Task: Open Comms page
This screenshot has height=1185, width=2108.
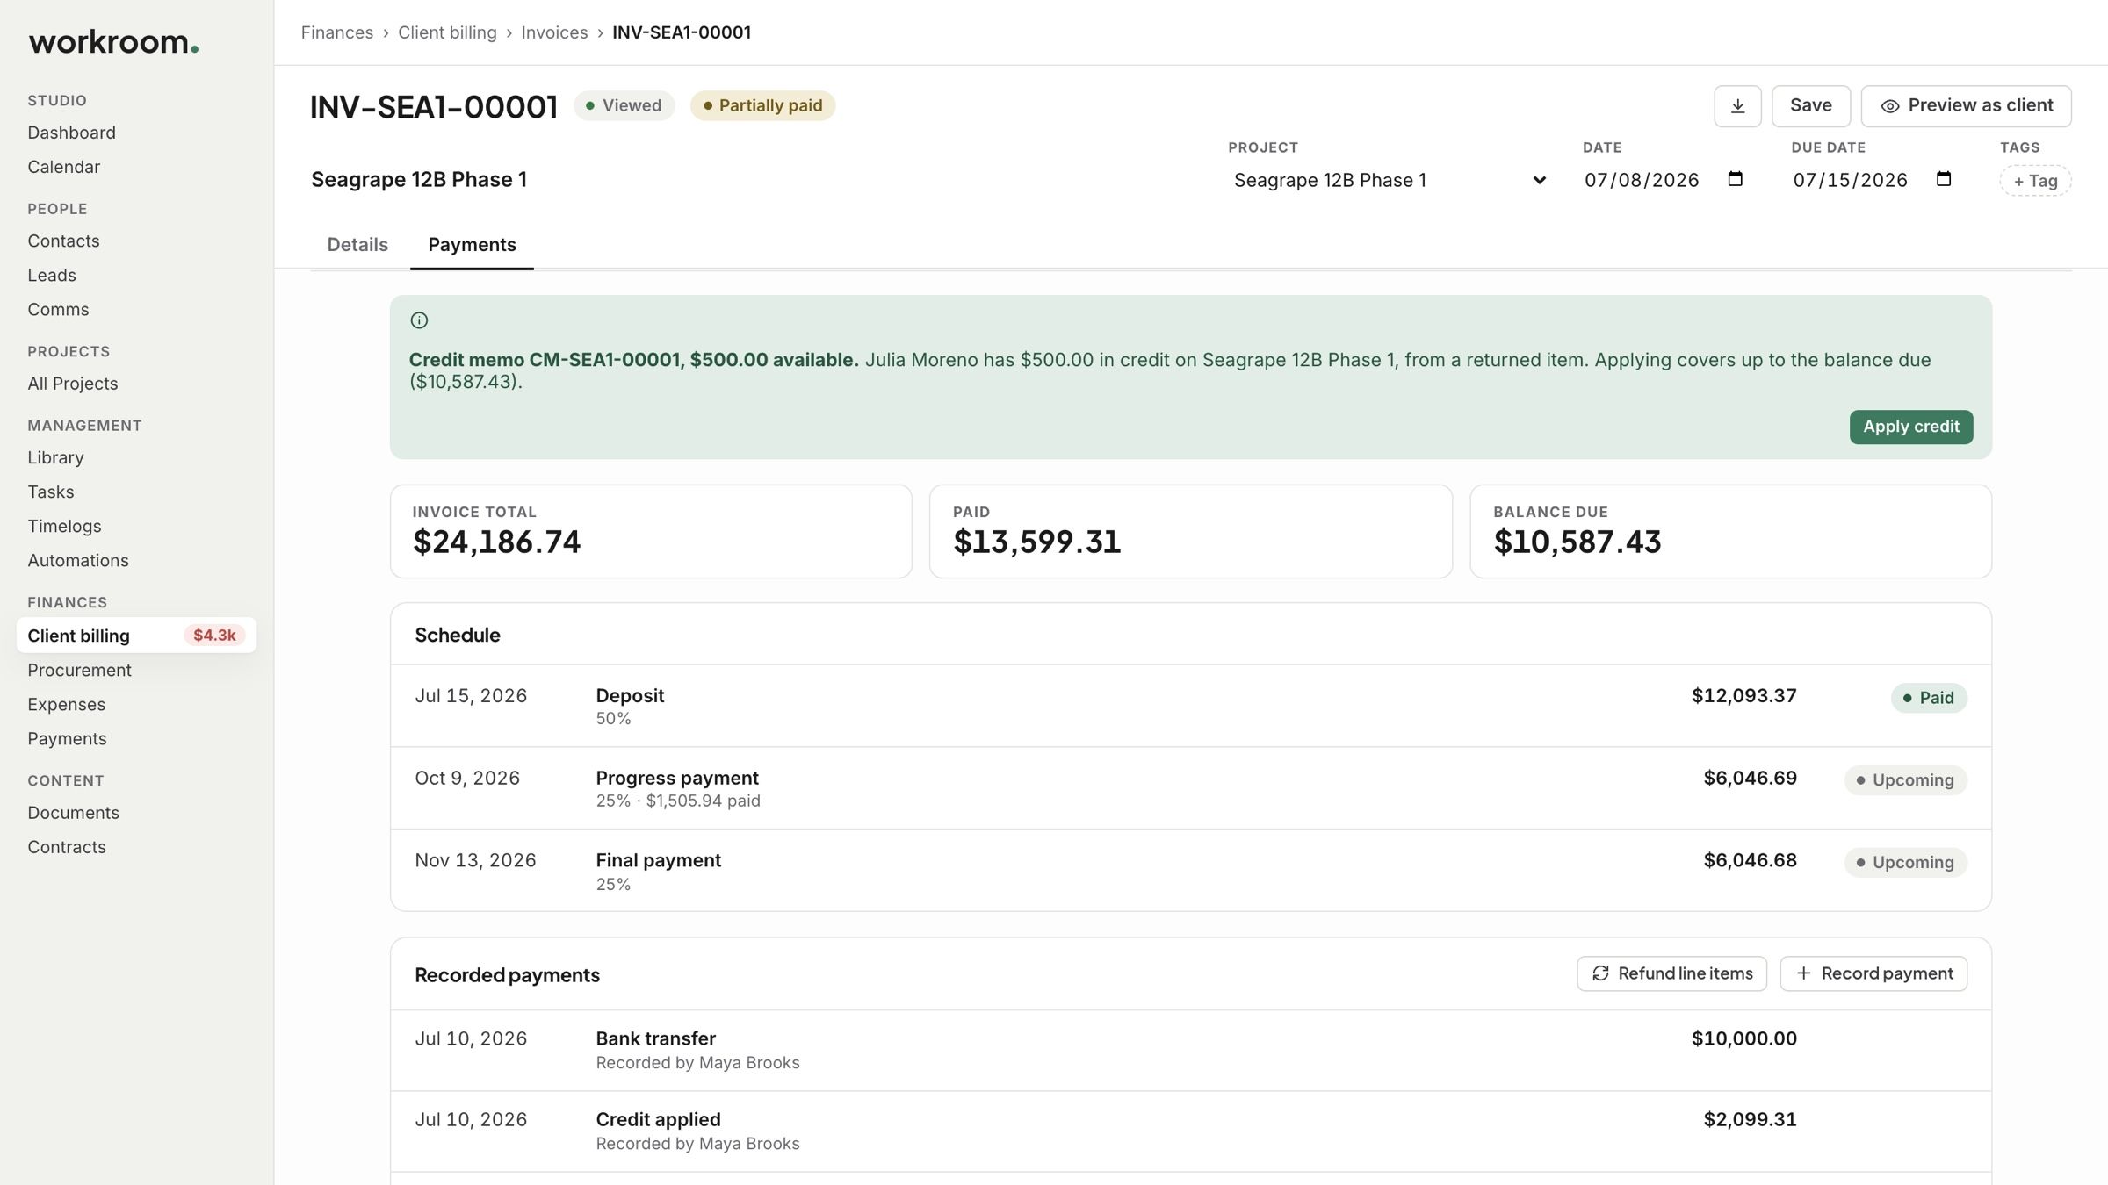Action: (58, 309)
